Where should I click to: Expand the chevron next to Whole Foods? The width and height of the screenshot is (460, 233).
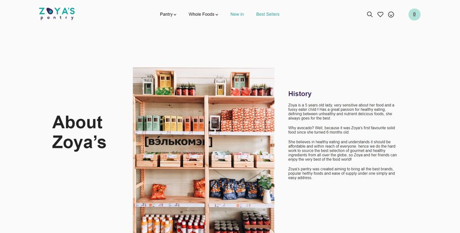(217, 15)
